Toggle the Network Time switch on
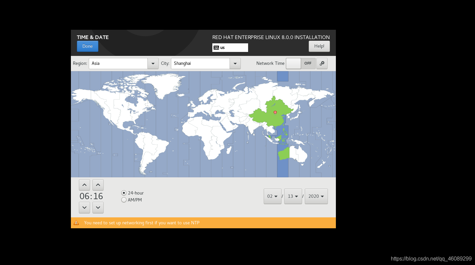This screenshot has height=265, width=475. [x=301, y=64]
